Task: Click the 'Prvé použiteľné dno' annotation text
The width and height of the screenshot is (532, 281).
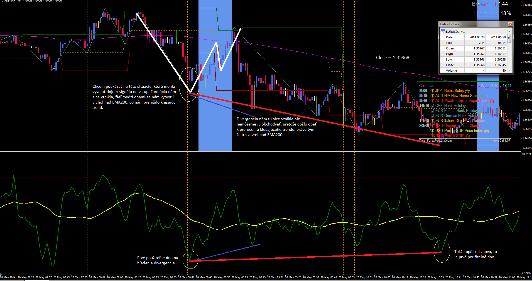Action: pyautogui.click(x=158, y=260)
